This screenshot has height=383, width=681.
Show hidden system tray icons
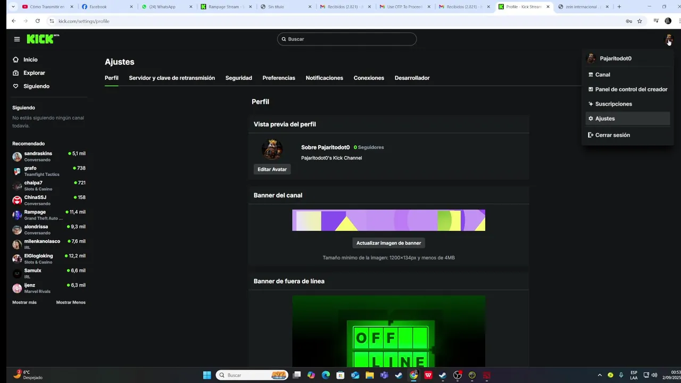click(600, 375)
